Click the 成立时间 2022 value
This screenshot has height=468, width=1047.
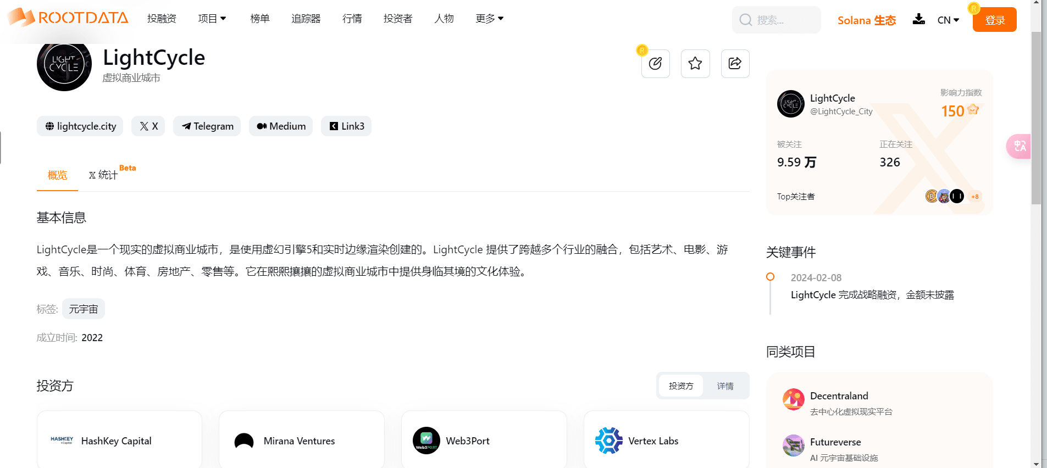[x=92, y=338]
